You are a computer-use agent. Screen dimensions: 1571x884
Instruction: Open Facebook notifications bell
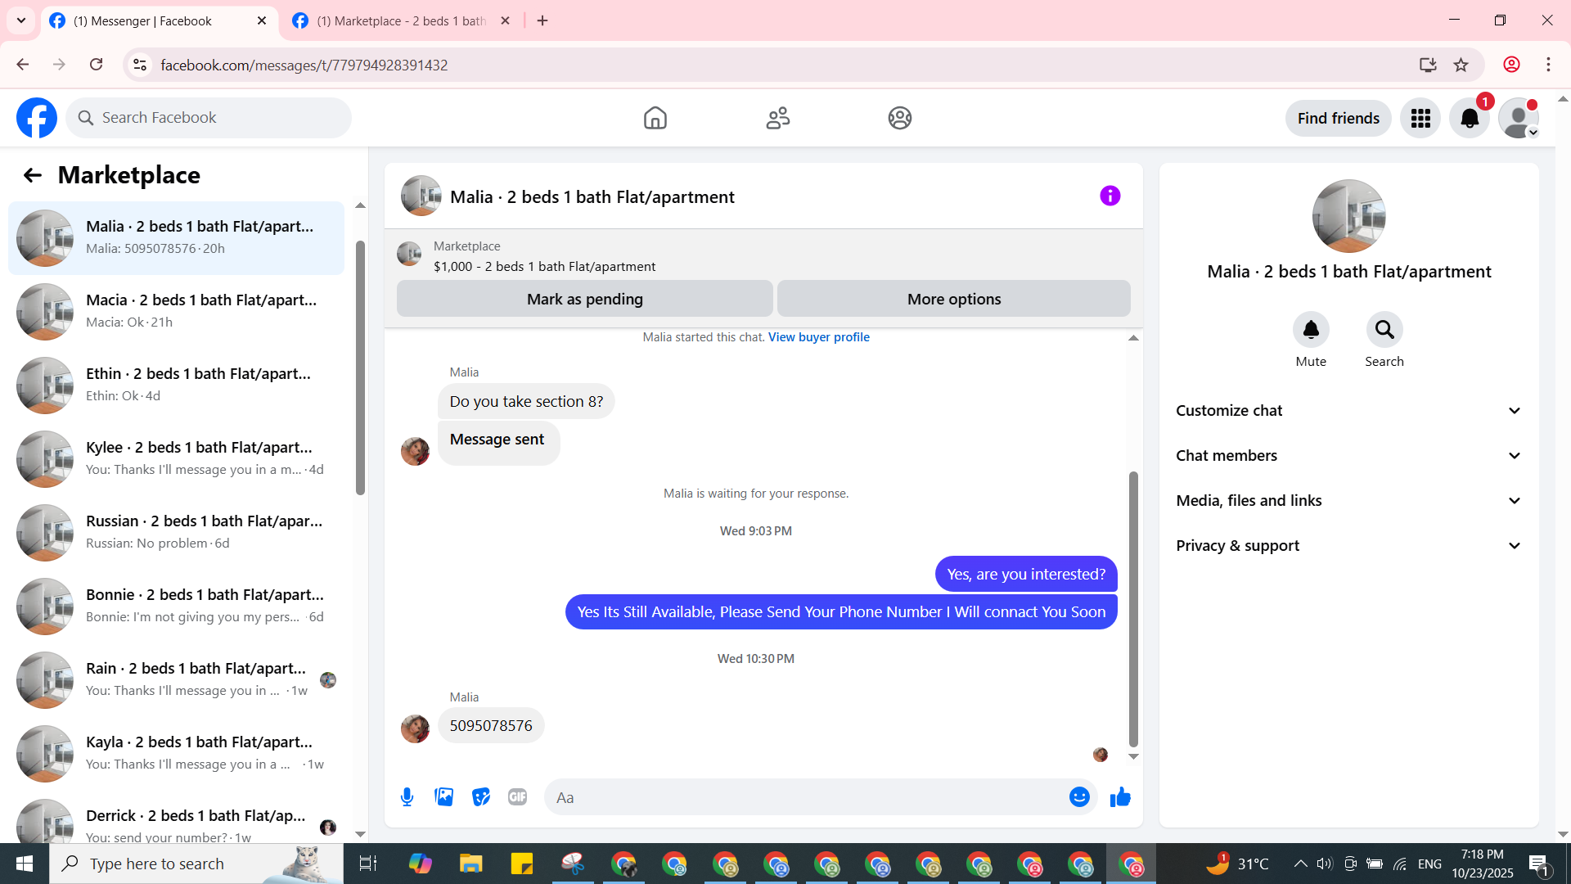(x=1470, y=119)
